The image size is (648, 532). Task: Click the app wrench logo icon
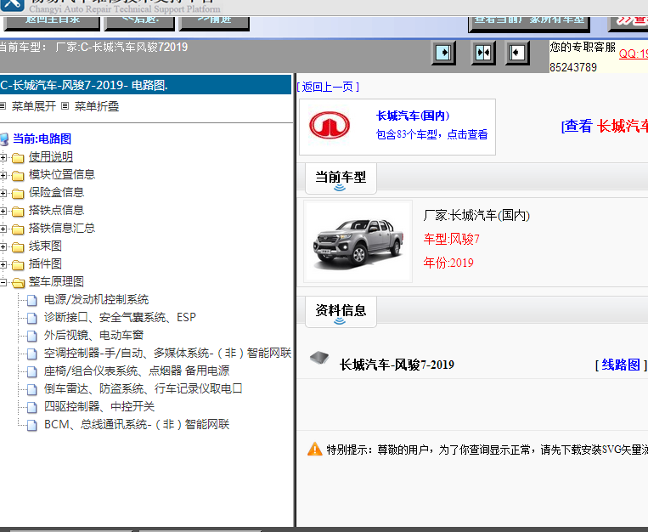click(13, 5)
